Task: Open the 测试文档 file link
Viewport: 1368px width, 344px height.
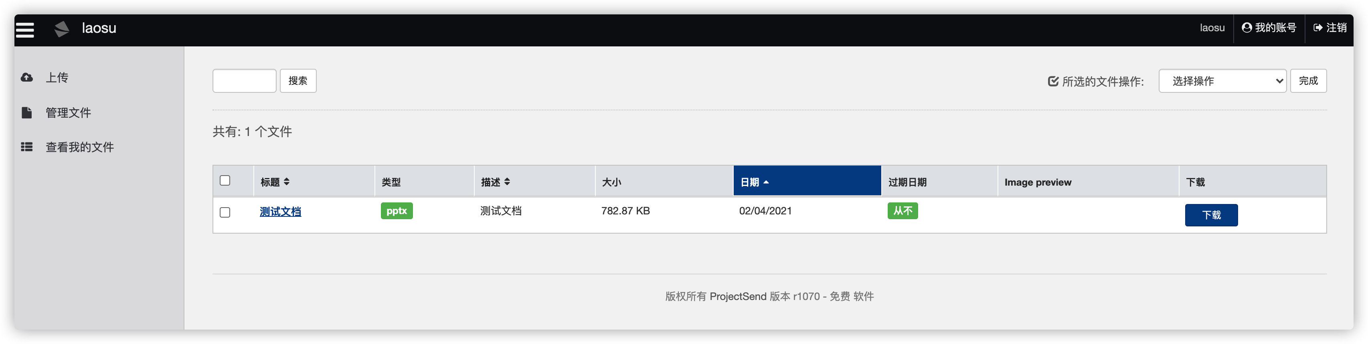Action: coord(280,211)
